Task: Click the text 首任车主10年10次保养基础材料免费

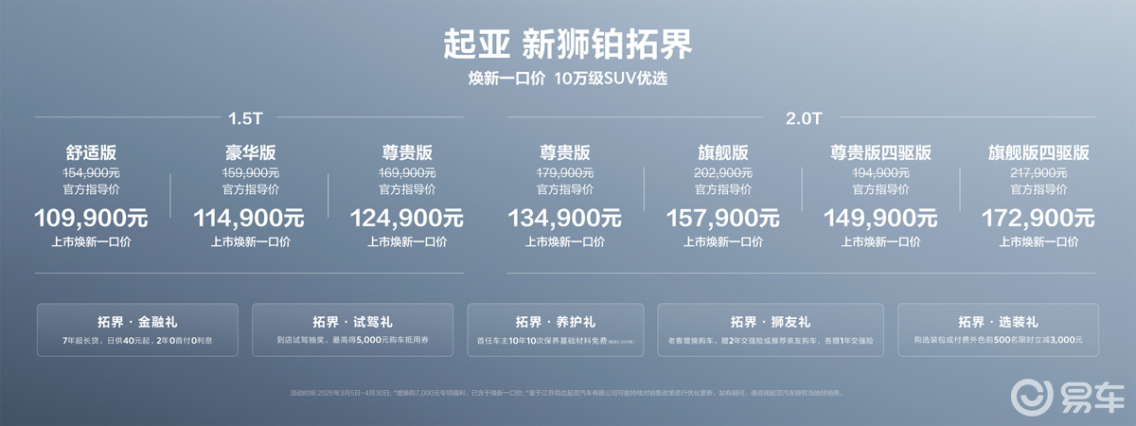Action: coord(542,339)
